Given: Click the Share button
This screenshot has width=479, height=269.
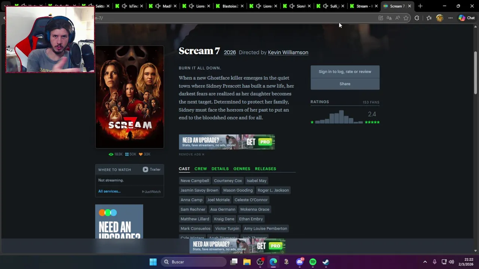Looking at the screenshot, I should click(x=345, y=84).
